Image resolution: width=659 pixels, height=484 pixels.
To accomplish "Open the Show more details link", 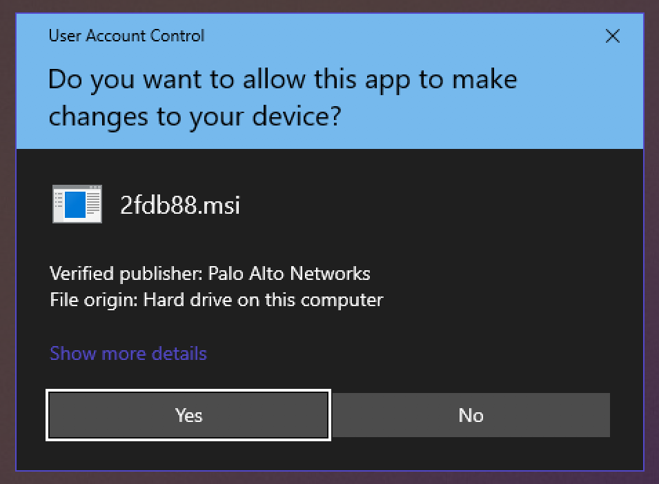I will (128, 354).
